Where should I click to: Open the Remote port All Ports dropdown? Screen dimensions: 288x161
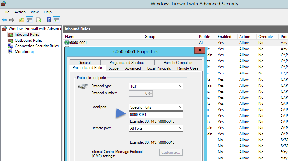156,128
